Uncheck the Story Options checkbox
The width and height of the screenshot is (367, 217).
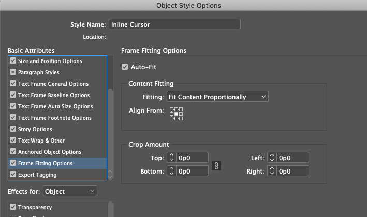click(x=13, y=129)
